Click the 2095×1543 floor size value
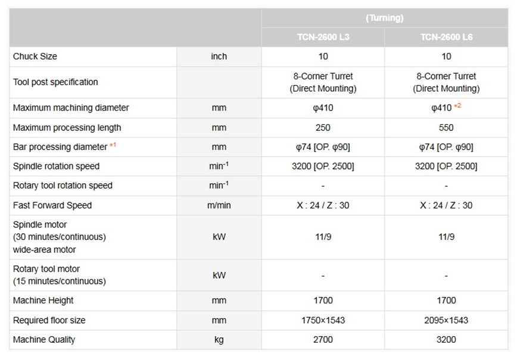The height and width of the screenshot is (354, 517). point(446,321)
